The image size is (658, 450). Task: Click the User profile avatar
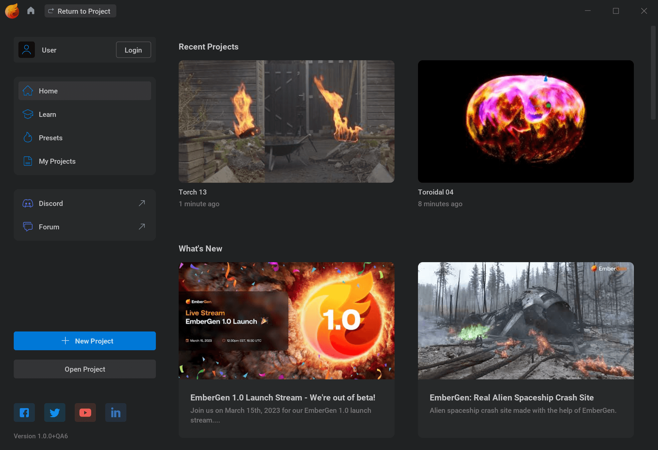pos(26,50)
